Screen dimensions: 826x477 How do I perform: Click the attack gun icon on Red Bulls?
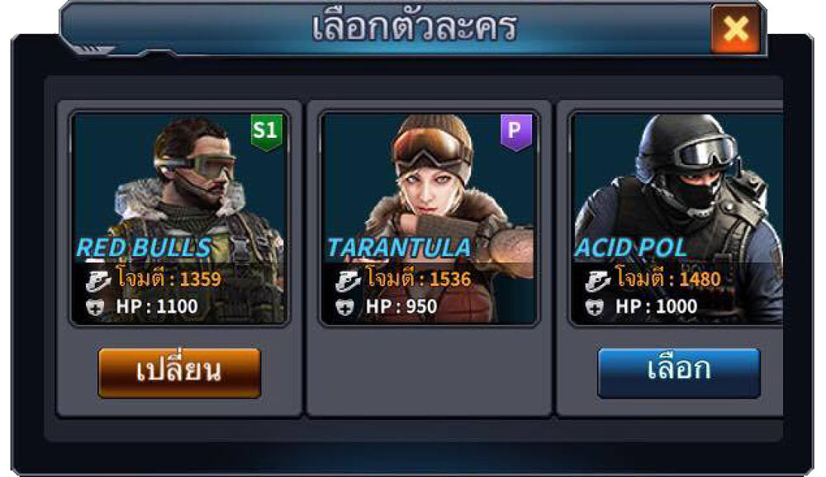point(98,281)
